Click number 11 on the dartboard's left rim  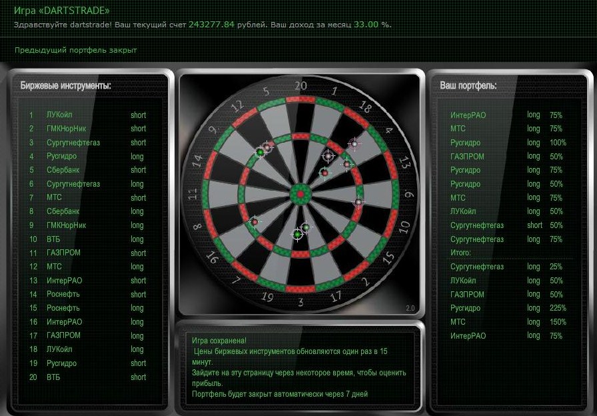pos(193,194)
